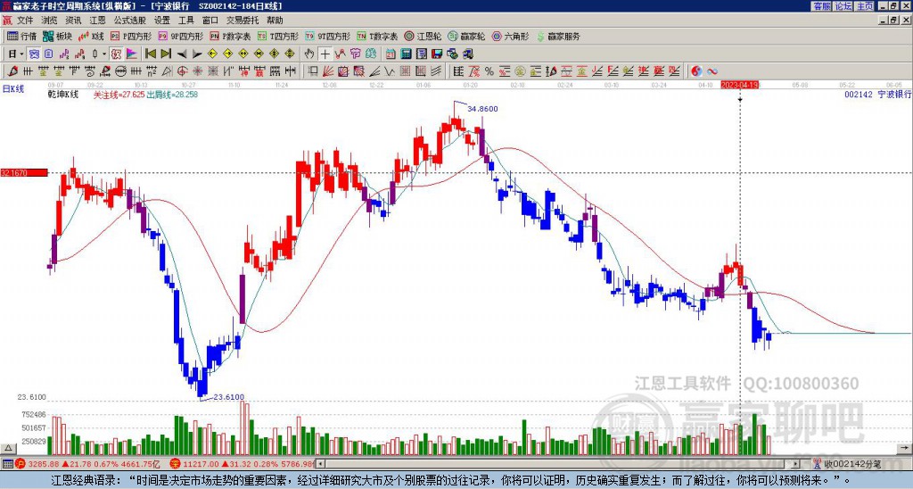Screen dimensions: 913x489
Task: Open the 行情 quotes view
Action: (x=21, y=36)
